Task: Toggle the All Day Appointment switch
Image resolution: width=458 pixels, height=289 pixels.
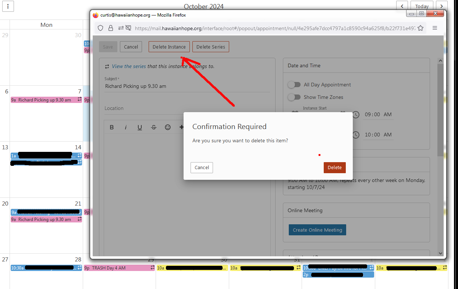Action: pos(294,85)
